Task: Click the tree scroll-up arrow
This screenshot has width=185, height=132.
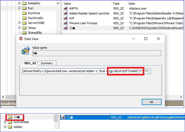Action: click(58, 3)
